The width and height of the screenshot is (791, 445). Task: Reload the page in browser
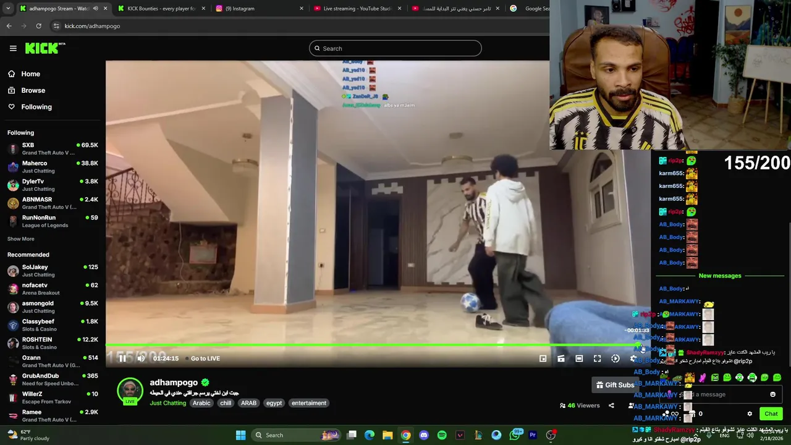pos(38,26)
